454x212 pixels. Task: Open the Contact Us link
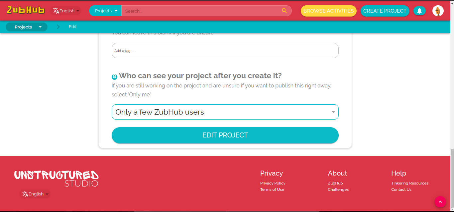(x=401, y=189)
